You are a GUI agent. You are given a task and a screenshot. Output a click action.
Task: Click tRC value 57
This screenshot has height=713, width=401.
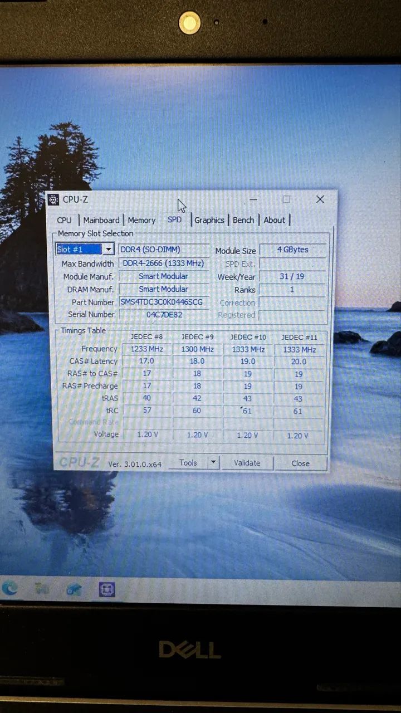[147, 411]
